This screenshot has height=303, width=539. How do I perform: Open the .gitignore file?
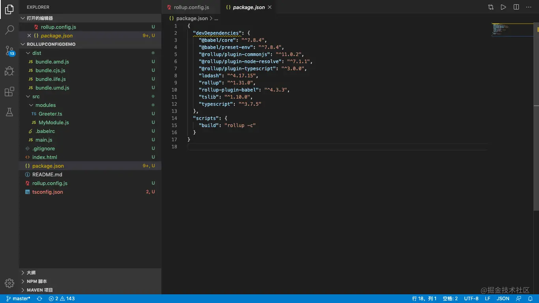90,148
